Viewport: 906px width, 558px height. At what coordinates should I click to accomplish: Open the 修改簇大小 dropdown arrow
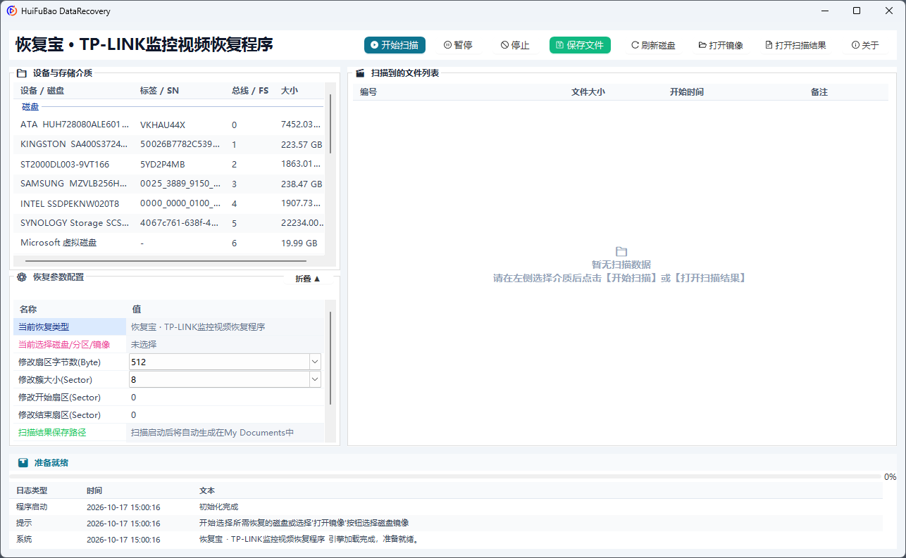[x=315, y=379]
